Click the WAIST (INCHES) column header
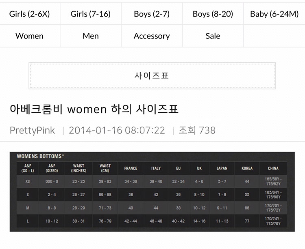 coord(78,168)
